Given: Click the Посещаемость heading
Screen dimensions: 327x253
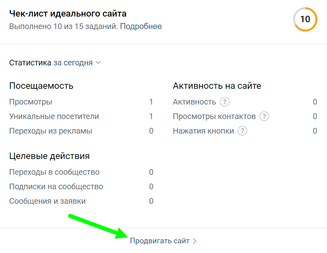Looking at the screenshot, I should coord(41,86).
